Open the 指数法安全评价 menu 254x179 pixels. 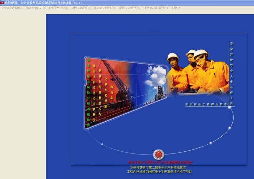point(130,8)
